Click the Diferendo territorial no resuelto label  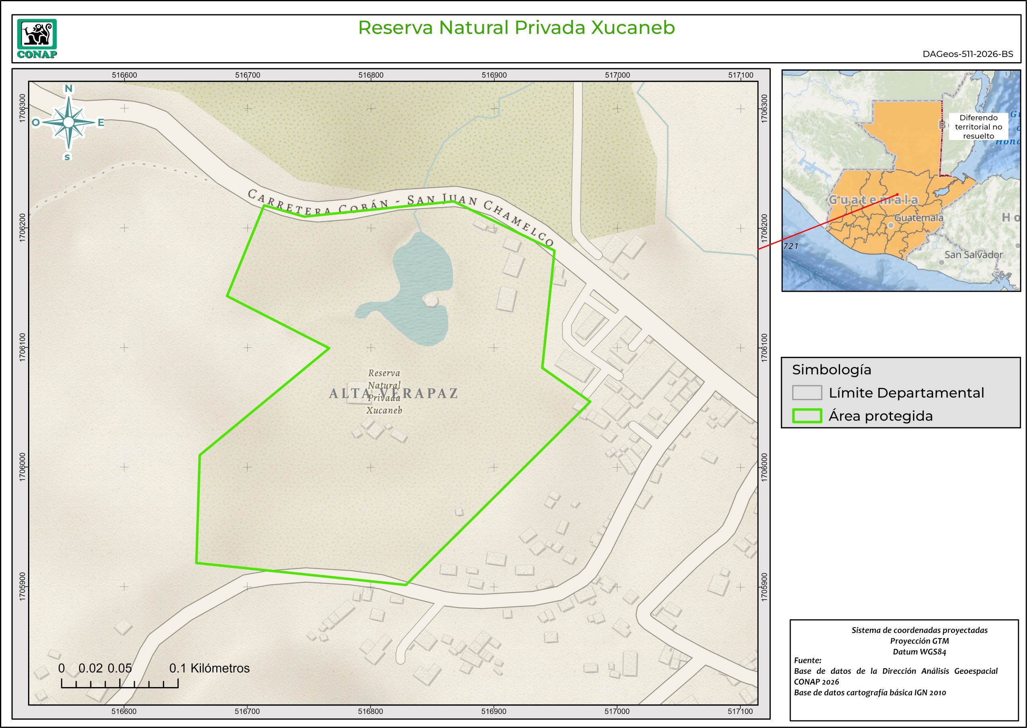(978, 126)
